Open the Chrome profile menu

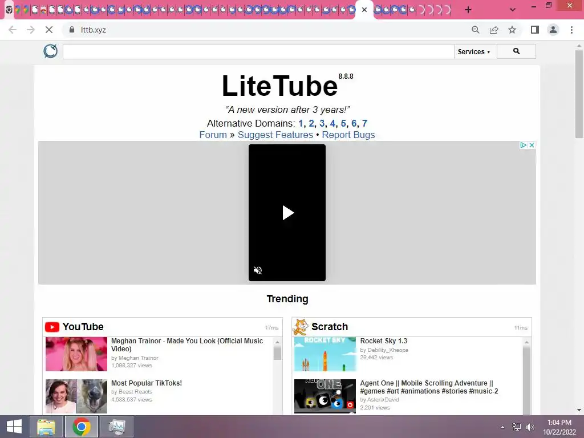553,30
